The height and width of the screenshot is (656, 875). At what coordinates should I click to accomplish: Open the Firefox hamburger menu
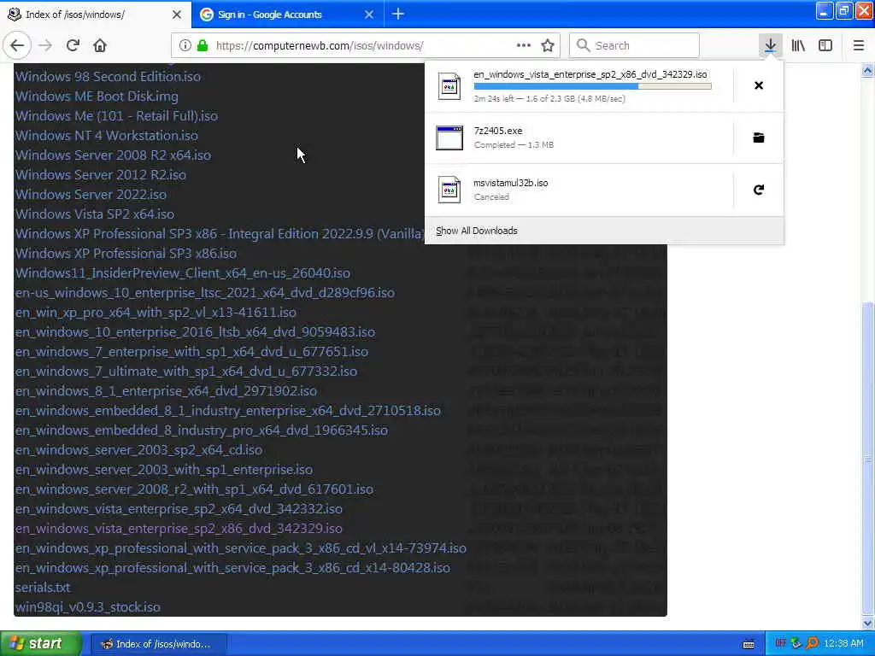(x=858, y=45)
